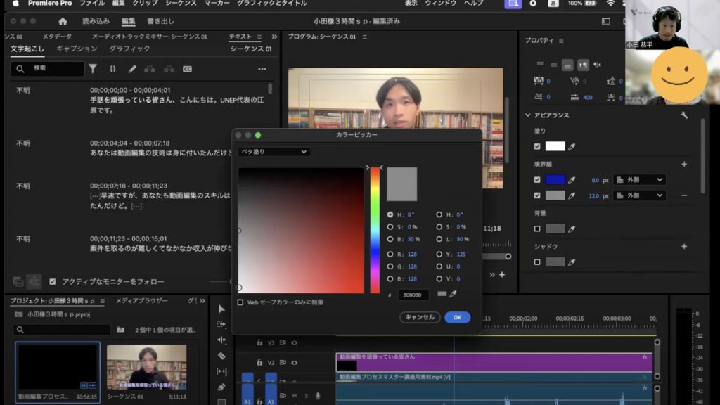Expand Text panel overflow chevrons

(274, 37)
